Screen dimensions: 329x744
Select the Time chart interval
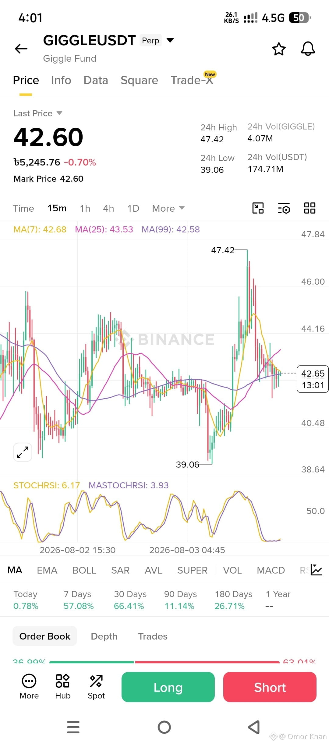(x=23, y=208)
